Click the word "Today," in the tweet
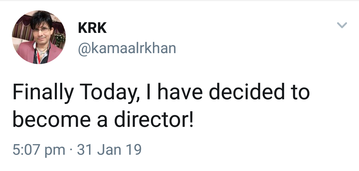Screen dimensions: 359x171 (106, 93)
